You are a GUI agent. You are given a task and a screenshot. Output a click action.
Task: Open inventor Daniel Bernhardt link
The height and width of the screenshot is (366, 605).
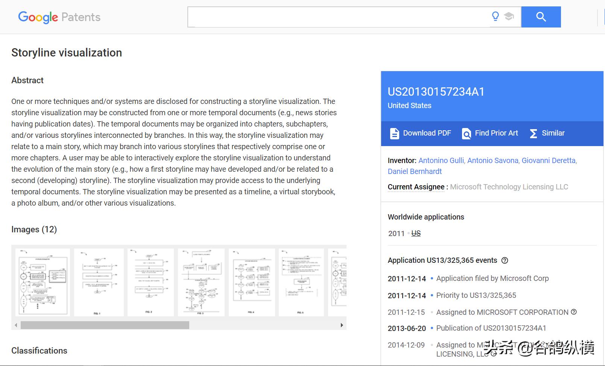tap(415, 171)
